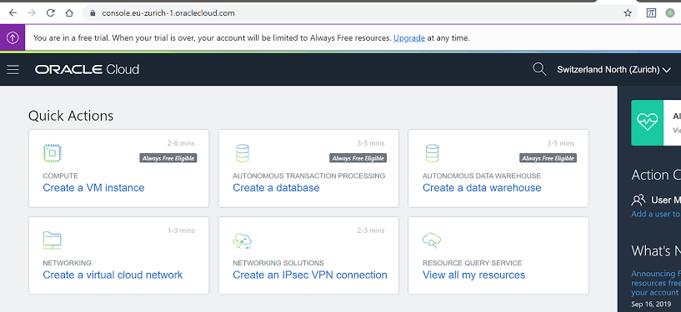Click the AUTONOMOUS TRANSACTION PROCESSING label
This screenshot has width=681, height=312.
(308, 176)
